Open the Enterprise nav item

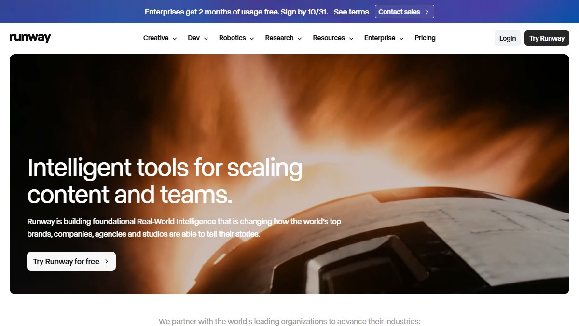[380, 38]
